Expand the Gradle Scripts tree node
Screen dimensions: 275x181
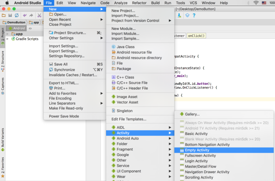8,39
